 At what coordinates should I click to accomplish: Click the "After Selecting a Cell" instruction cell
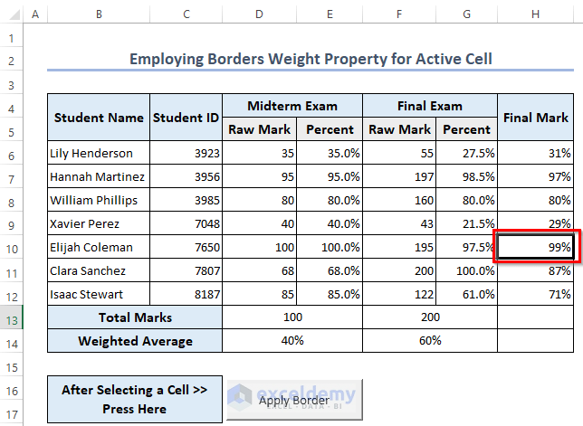135,398
